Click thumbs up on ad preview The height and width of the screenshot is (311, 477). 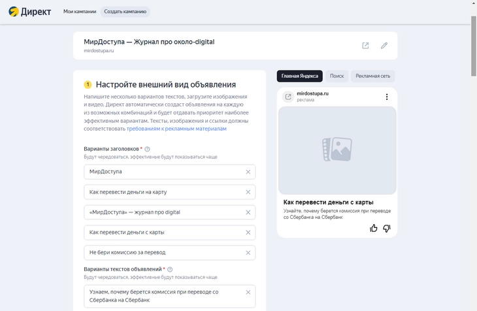coord(374,228)
